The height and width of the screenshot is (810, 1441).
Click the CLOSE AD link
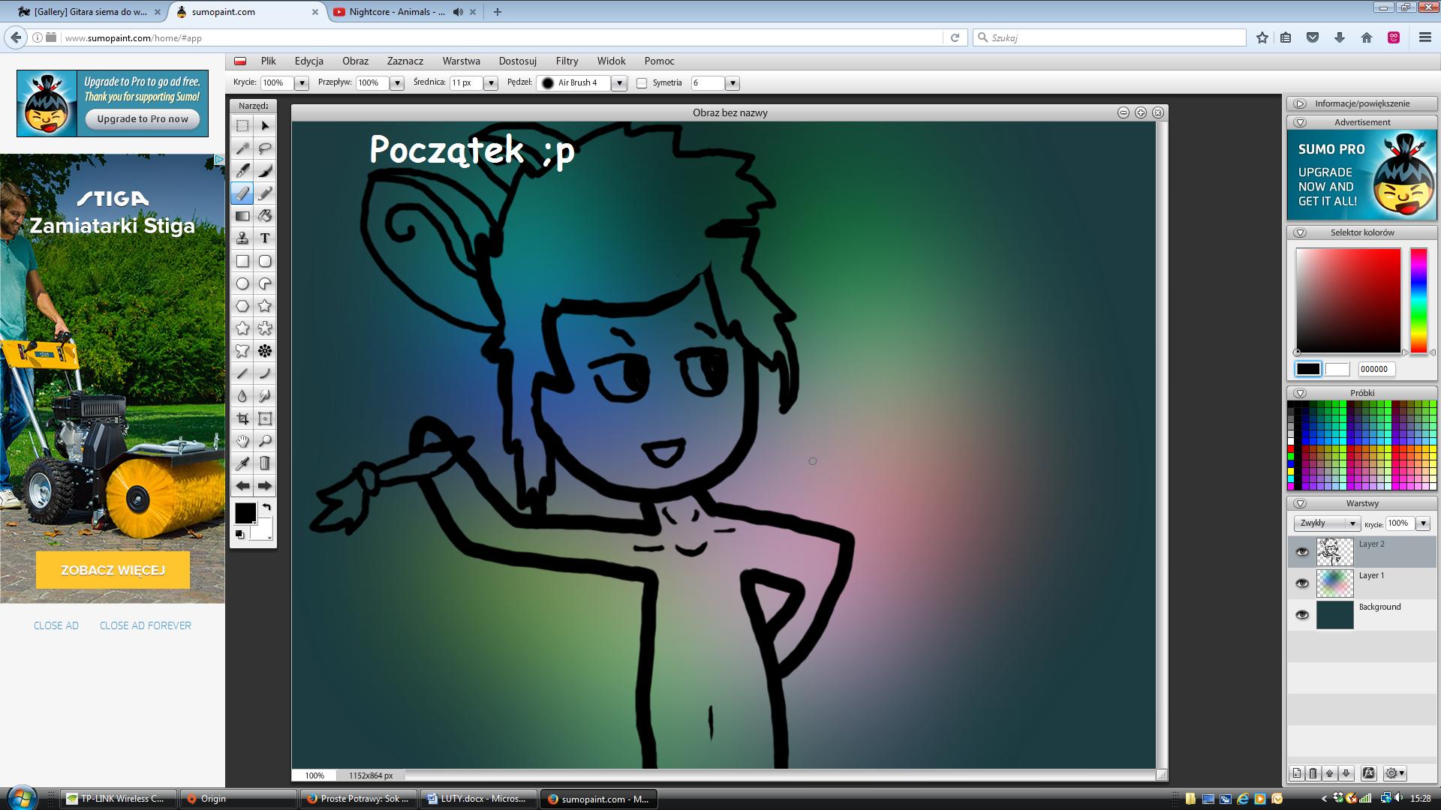56,625
